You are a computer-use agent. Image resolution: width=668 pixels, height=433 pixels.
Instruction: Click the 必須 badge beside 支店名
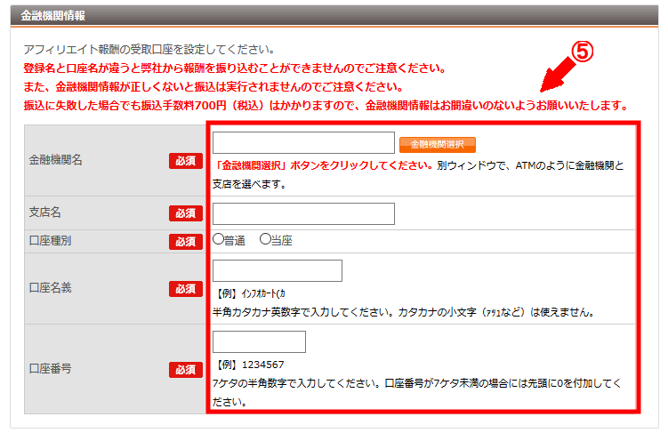point(186,213)
